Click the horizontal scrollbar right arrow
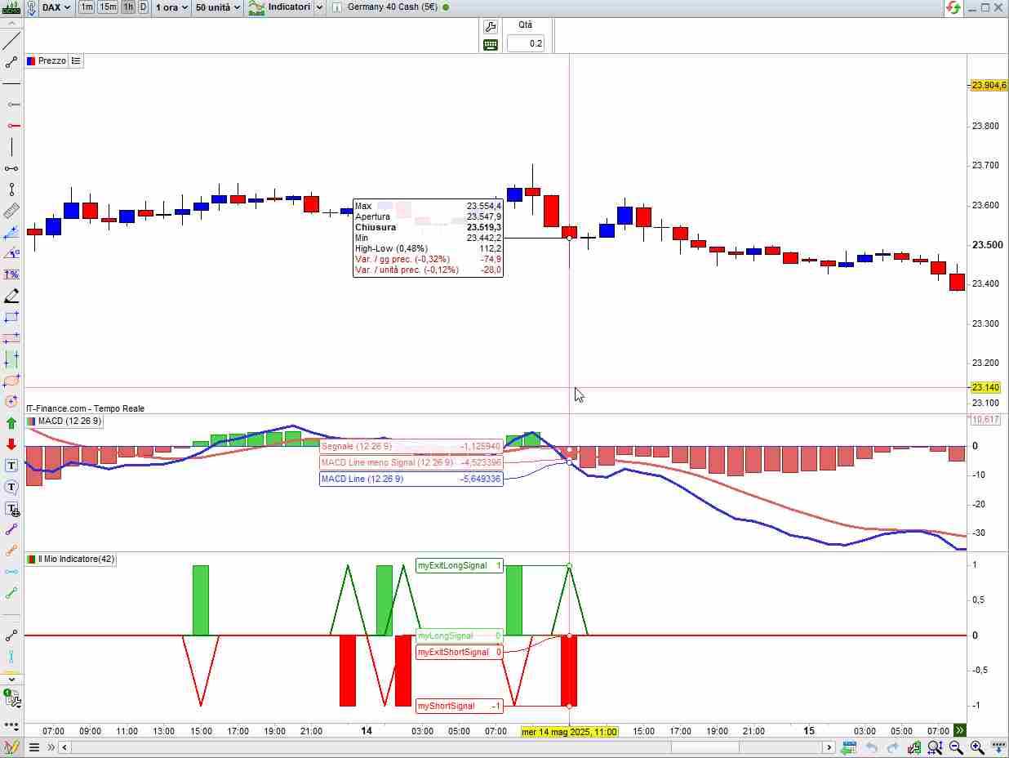 (x=829, y=747)
